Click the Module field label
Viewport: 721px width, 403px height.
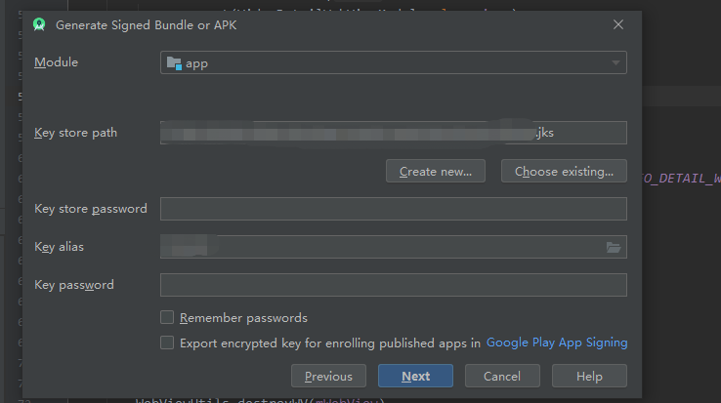click(56, 62)
